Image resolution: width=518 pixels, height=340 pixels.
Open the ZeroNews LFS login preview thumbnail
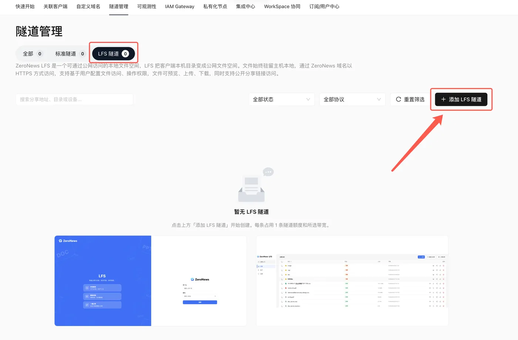pyautogui.click(x=151, y=281)
